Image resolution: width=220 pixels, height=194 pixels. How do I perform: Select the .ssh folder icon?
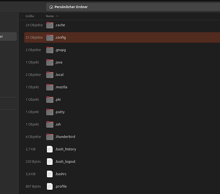[50, 125]
